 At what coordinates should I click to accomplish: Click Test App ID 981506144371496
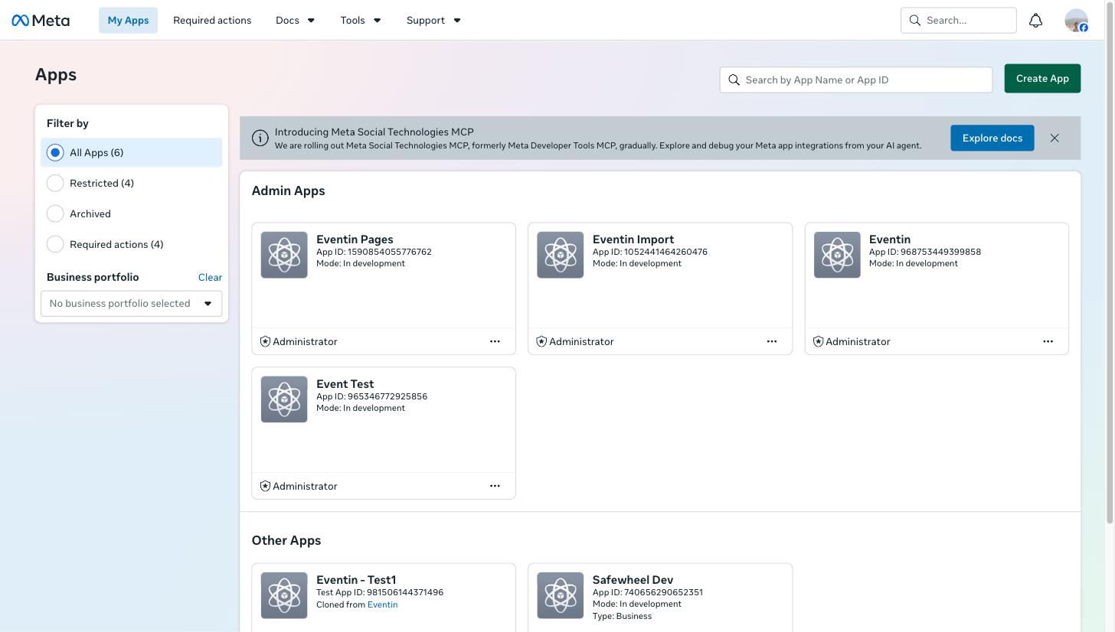pyautogui.click(x=380, y=592)
